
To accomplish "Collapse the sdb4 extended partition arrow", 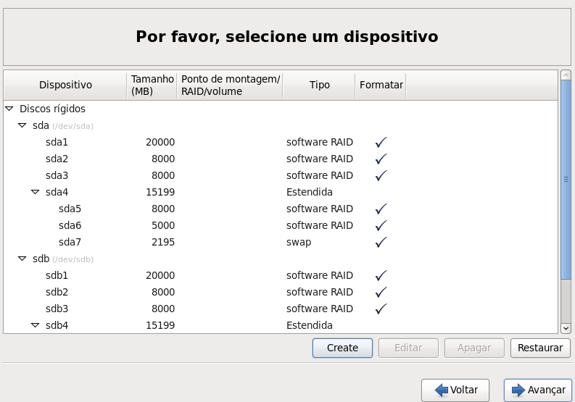I will [36, 325].
